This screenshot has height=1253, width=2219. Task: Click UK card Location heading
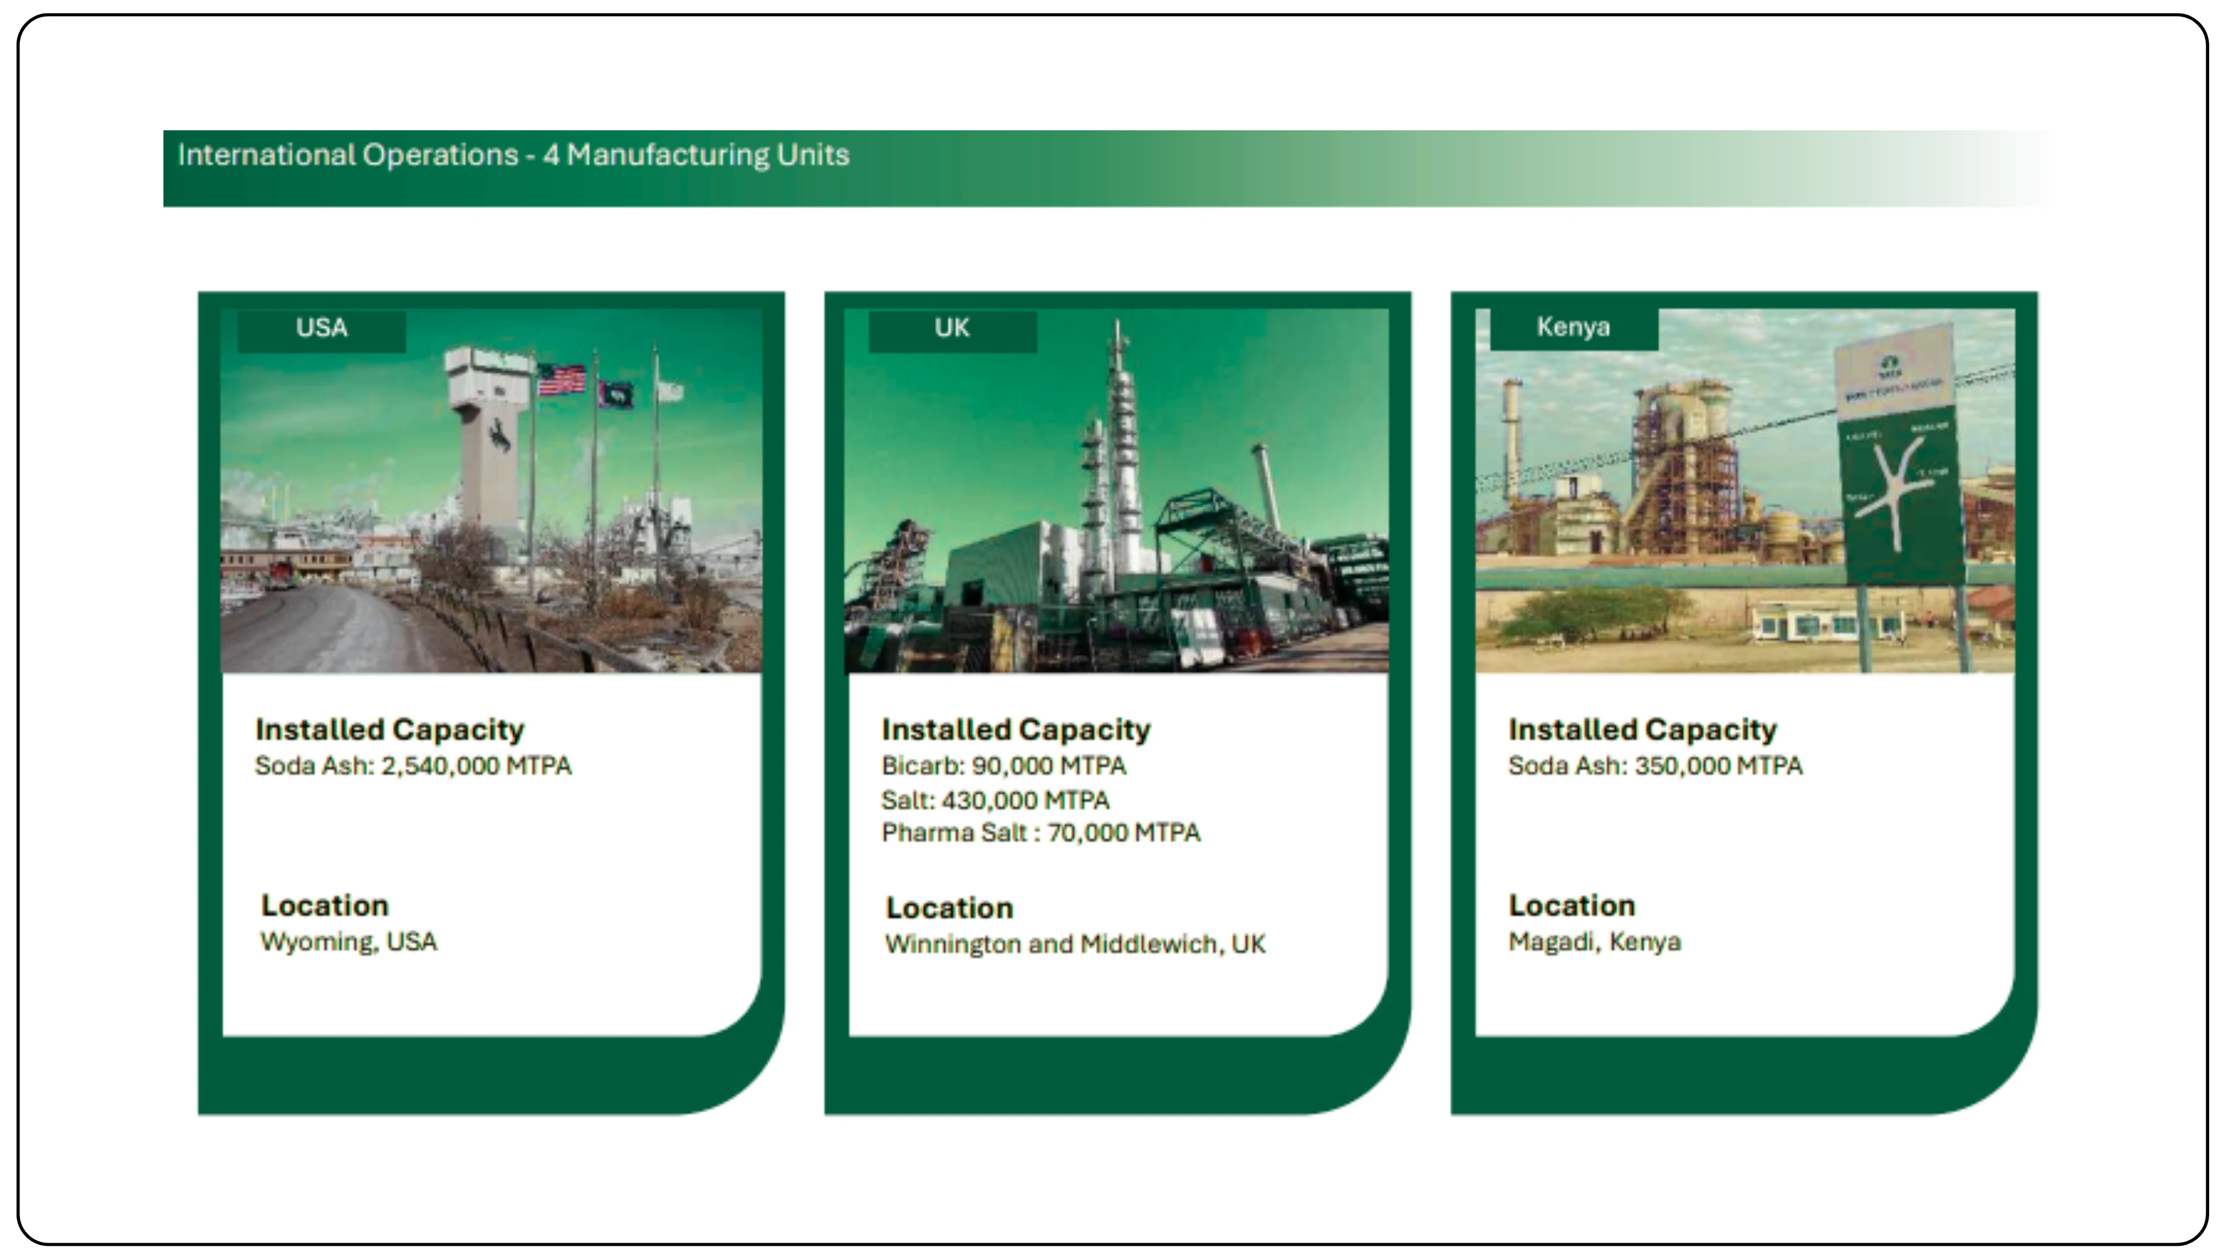pyautogui.click(x=949, y=909)
